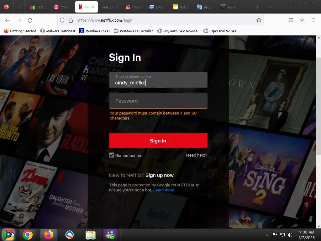Switch to the UPLO tab
321x241 pixels.
click(x=157, y=7)
